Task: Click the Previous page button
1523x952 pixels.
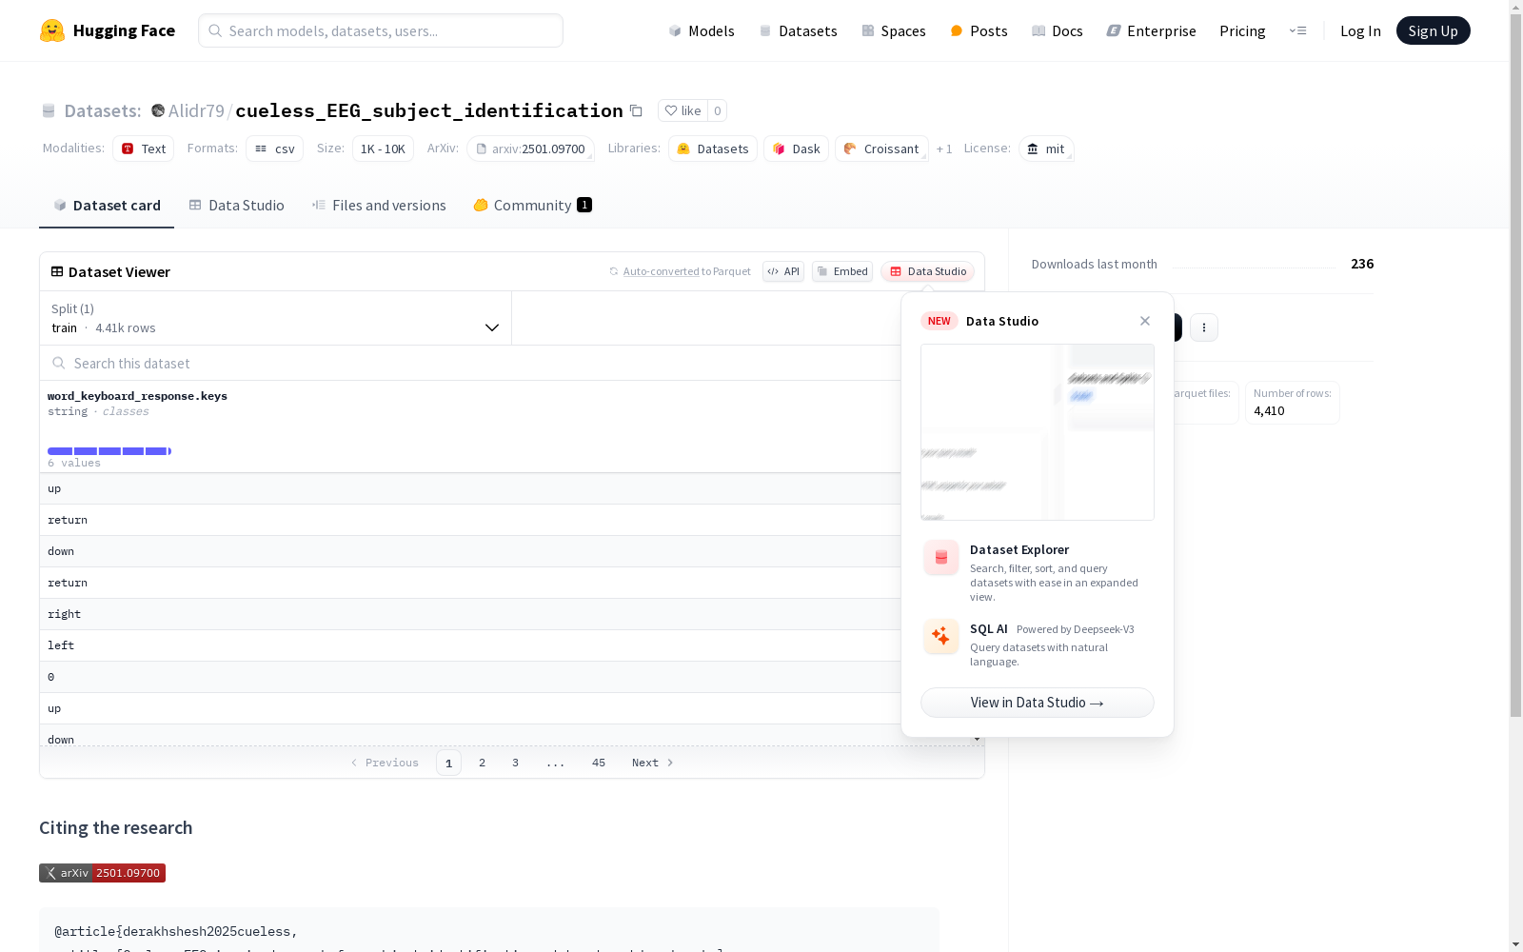Action: pos(385,763)
